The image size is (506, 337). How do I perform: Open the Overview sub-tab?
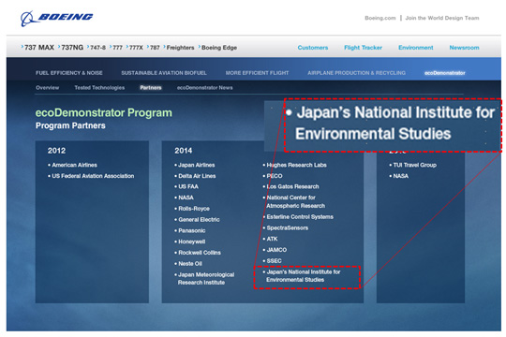coord(48,88)
